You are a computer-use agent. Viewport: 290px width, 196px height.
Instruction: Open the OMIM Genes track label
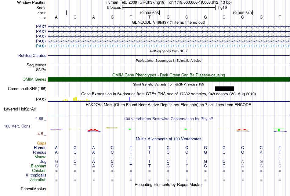[x=34, y=79]
